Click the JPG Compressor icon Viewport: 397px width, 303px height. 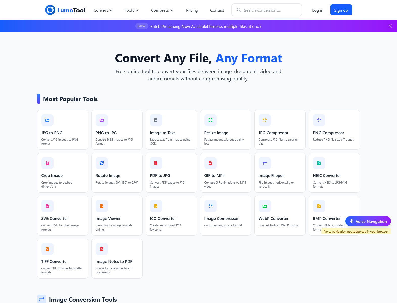point(265,120)
